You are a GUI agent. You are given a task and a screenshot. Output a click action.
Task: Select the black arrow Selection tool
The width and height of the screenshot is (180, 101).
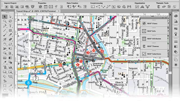pyautogui.click(x=5, y=17)
